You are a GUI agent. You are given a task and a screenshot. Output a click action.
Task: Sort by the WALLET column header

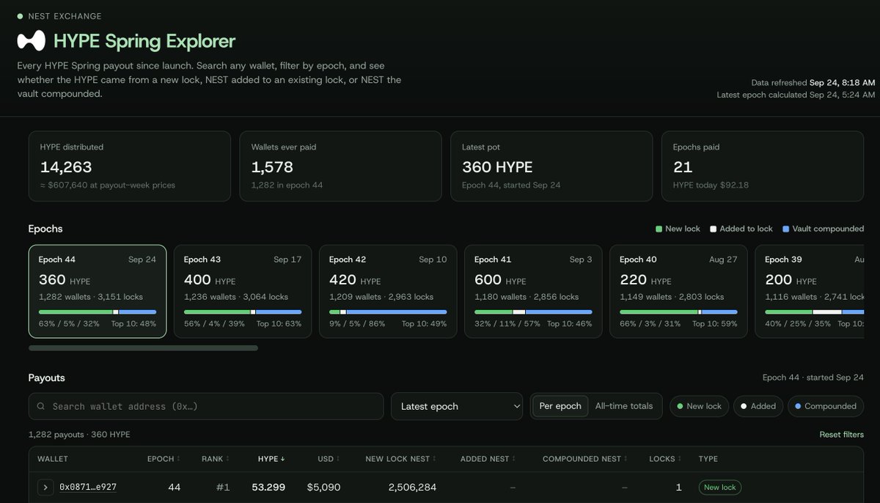point(53,459)
